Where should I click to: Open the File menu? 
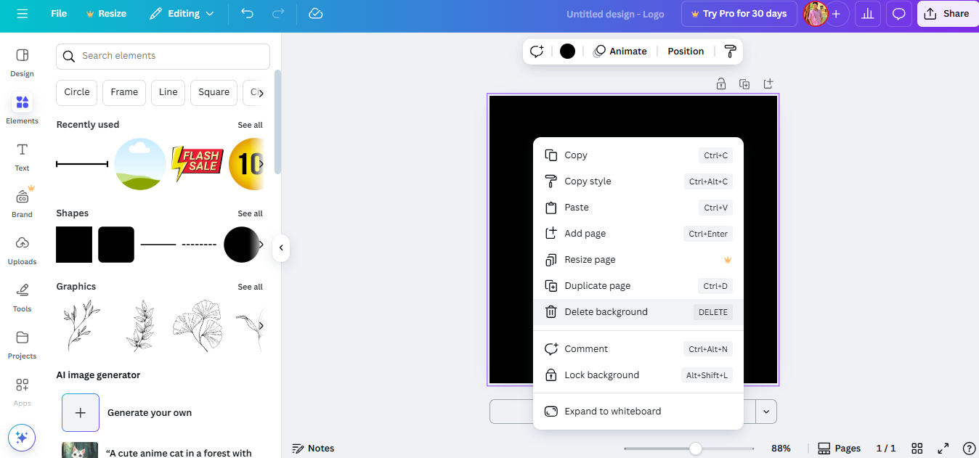[59, 14]
